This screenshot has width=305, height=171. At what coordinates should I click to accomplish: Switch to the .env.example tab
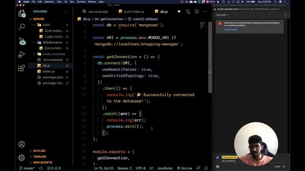(x=95, y=11)
